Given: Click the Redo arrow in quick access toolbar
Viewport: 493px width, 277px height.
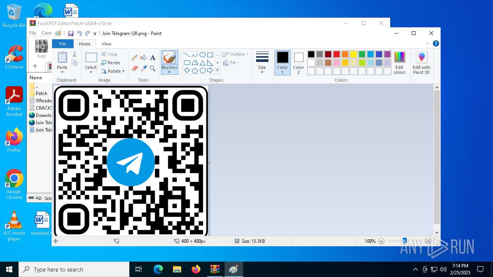Looking at the screenshot, I should (x=88, y=33).
